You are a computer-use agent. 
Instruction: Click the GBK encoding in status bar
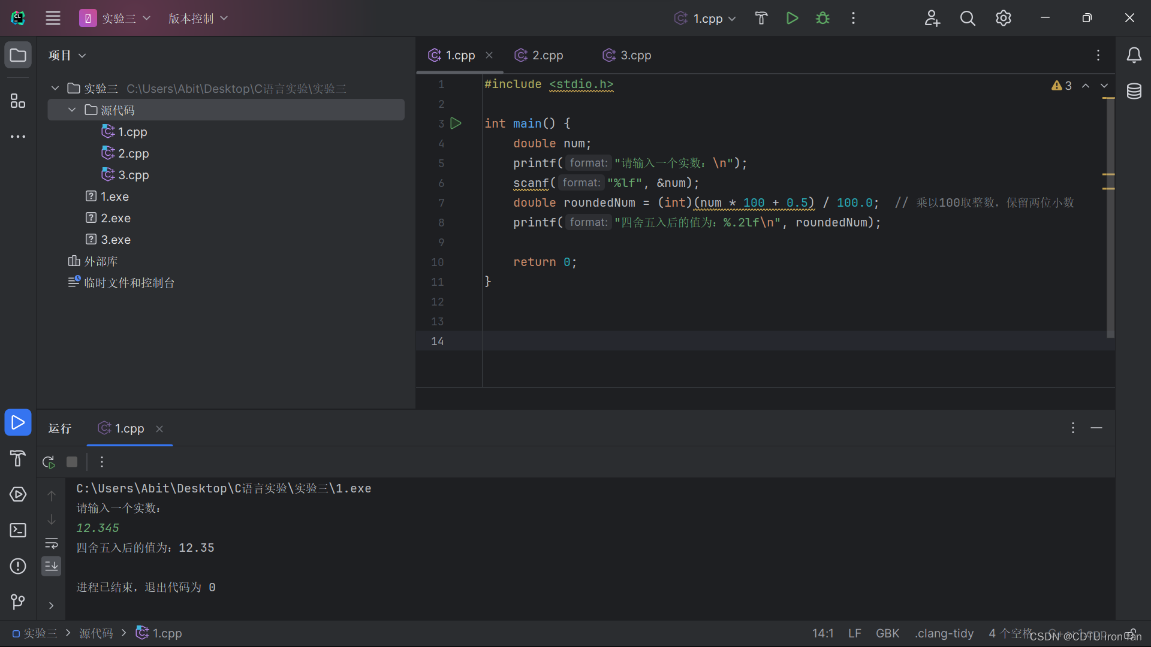point(887,633)
